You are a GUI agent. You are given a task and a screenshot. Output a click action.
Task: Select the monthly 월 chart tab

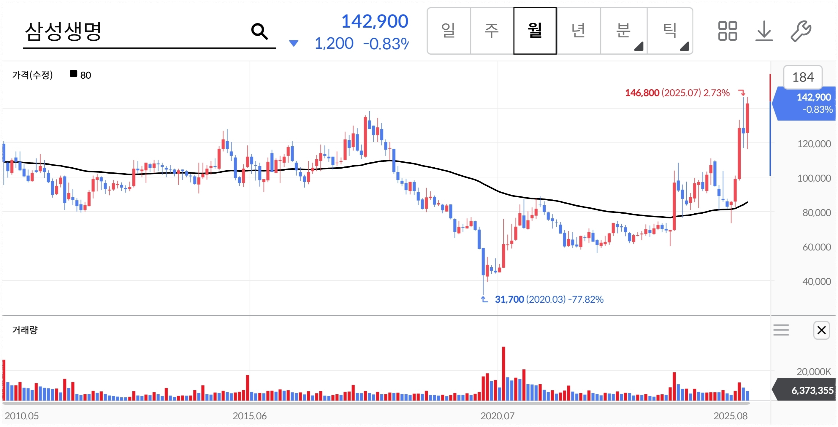[x=535, y=31]
